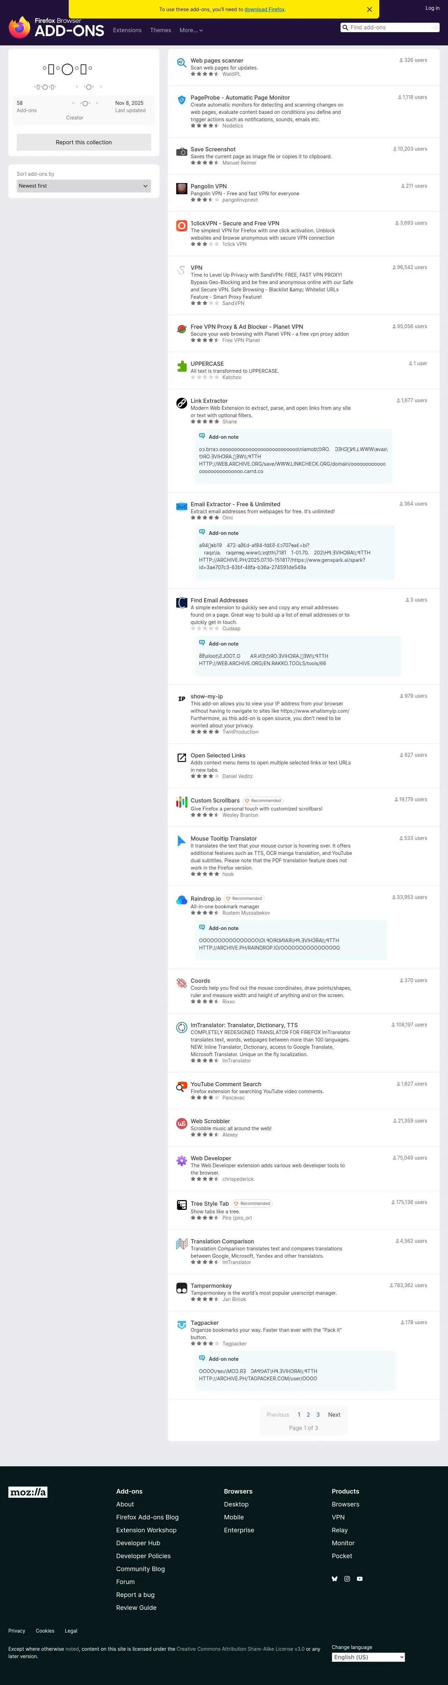
Task: Click the Coords add-on icon
Action: [181, 983]
